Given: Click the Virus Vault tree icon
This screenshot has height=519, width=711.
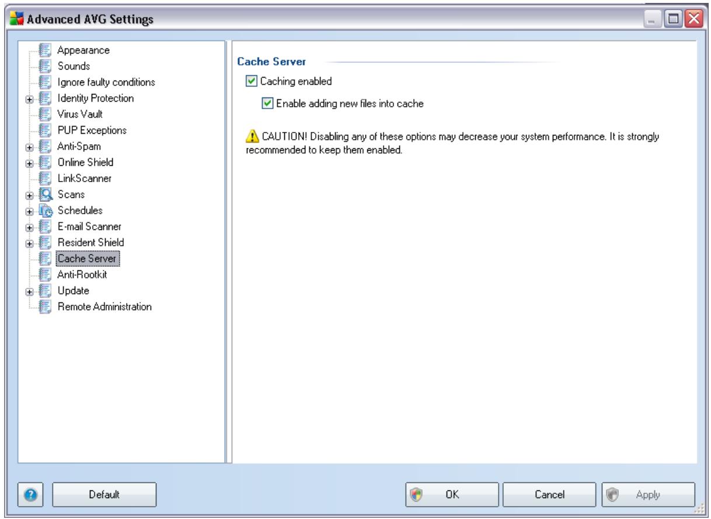Looking at the screenshot, I should click(45, 114).
